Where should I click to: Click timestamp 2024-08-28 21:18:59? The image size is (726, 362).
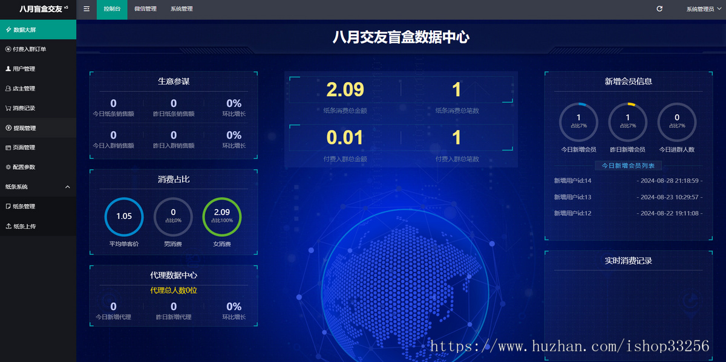click(x=670, y=181)
